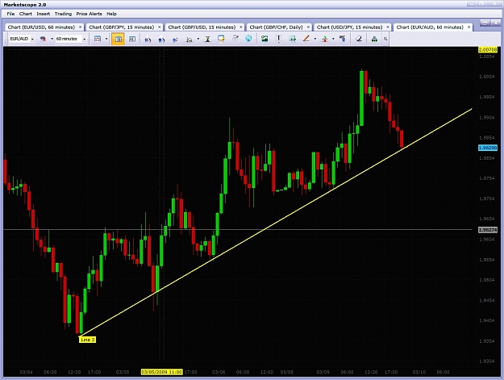Click the green vertical-scale icon
Image resolution: width=504 pixels, height=380 pixels.
pyautogui.click(x=207, y=39)
